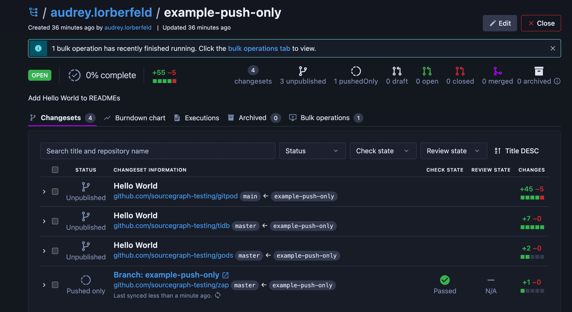Screen dimensions: 572x312
Task: Dismiss the bulk operation alert banner
Action: pyautogui.click(x=553, y=48)
